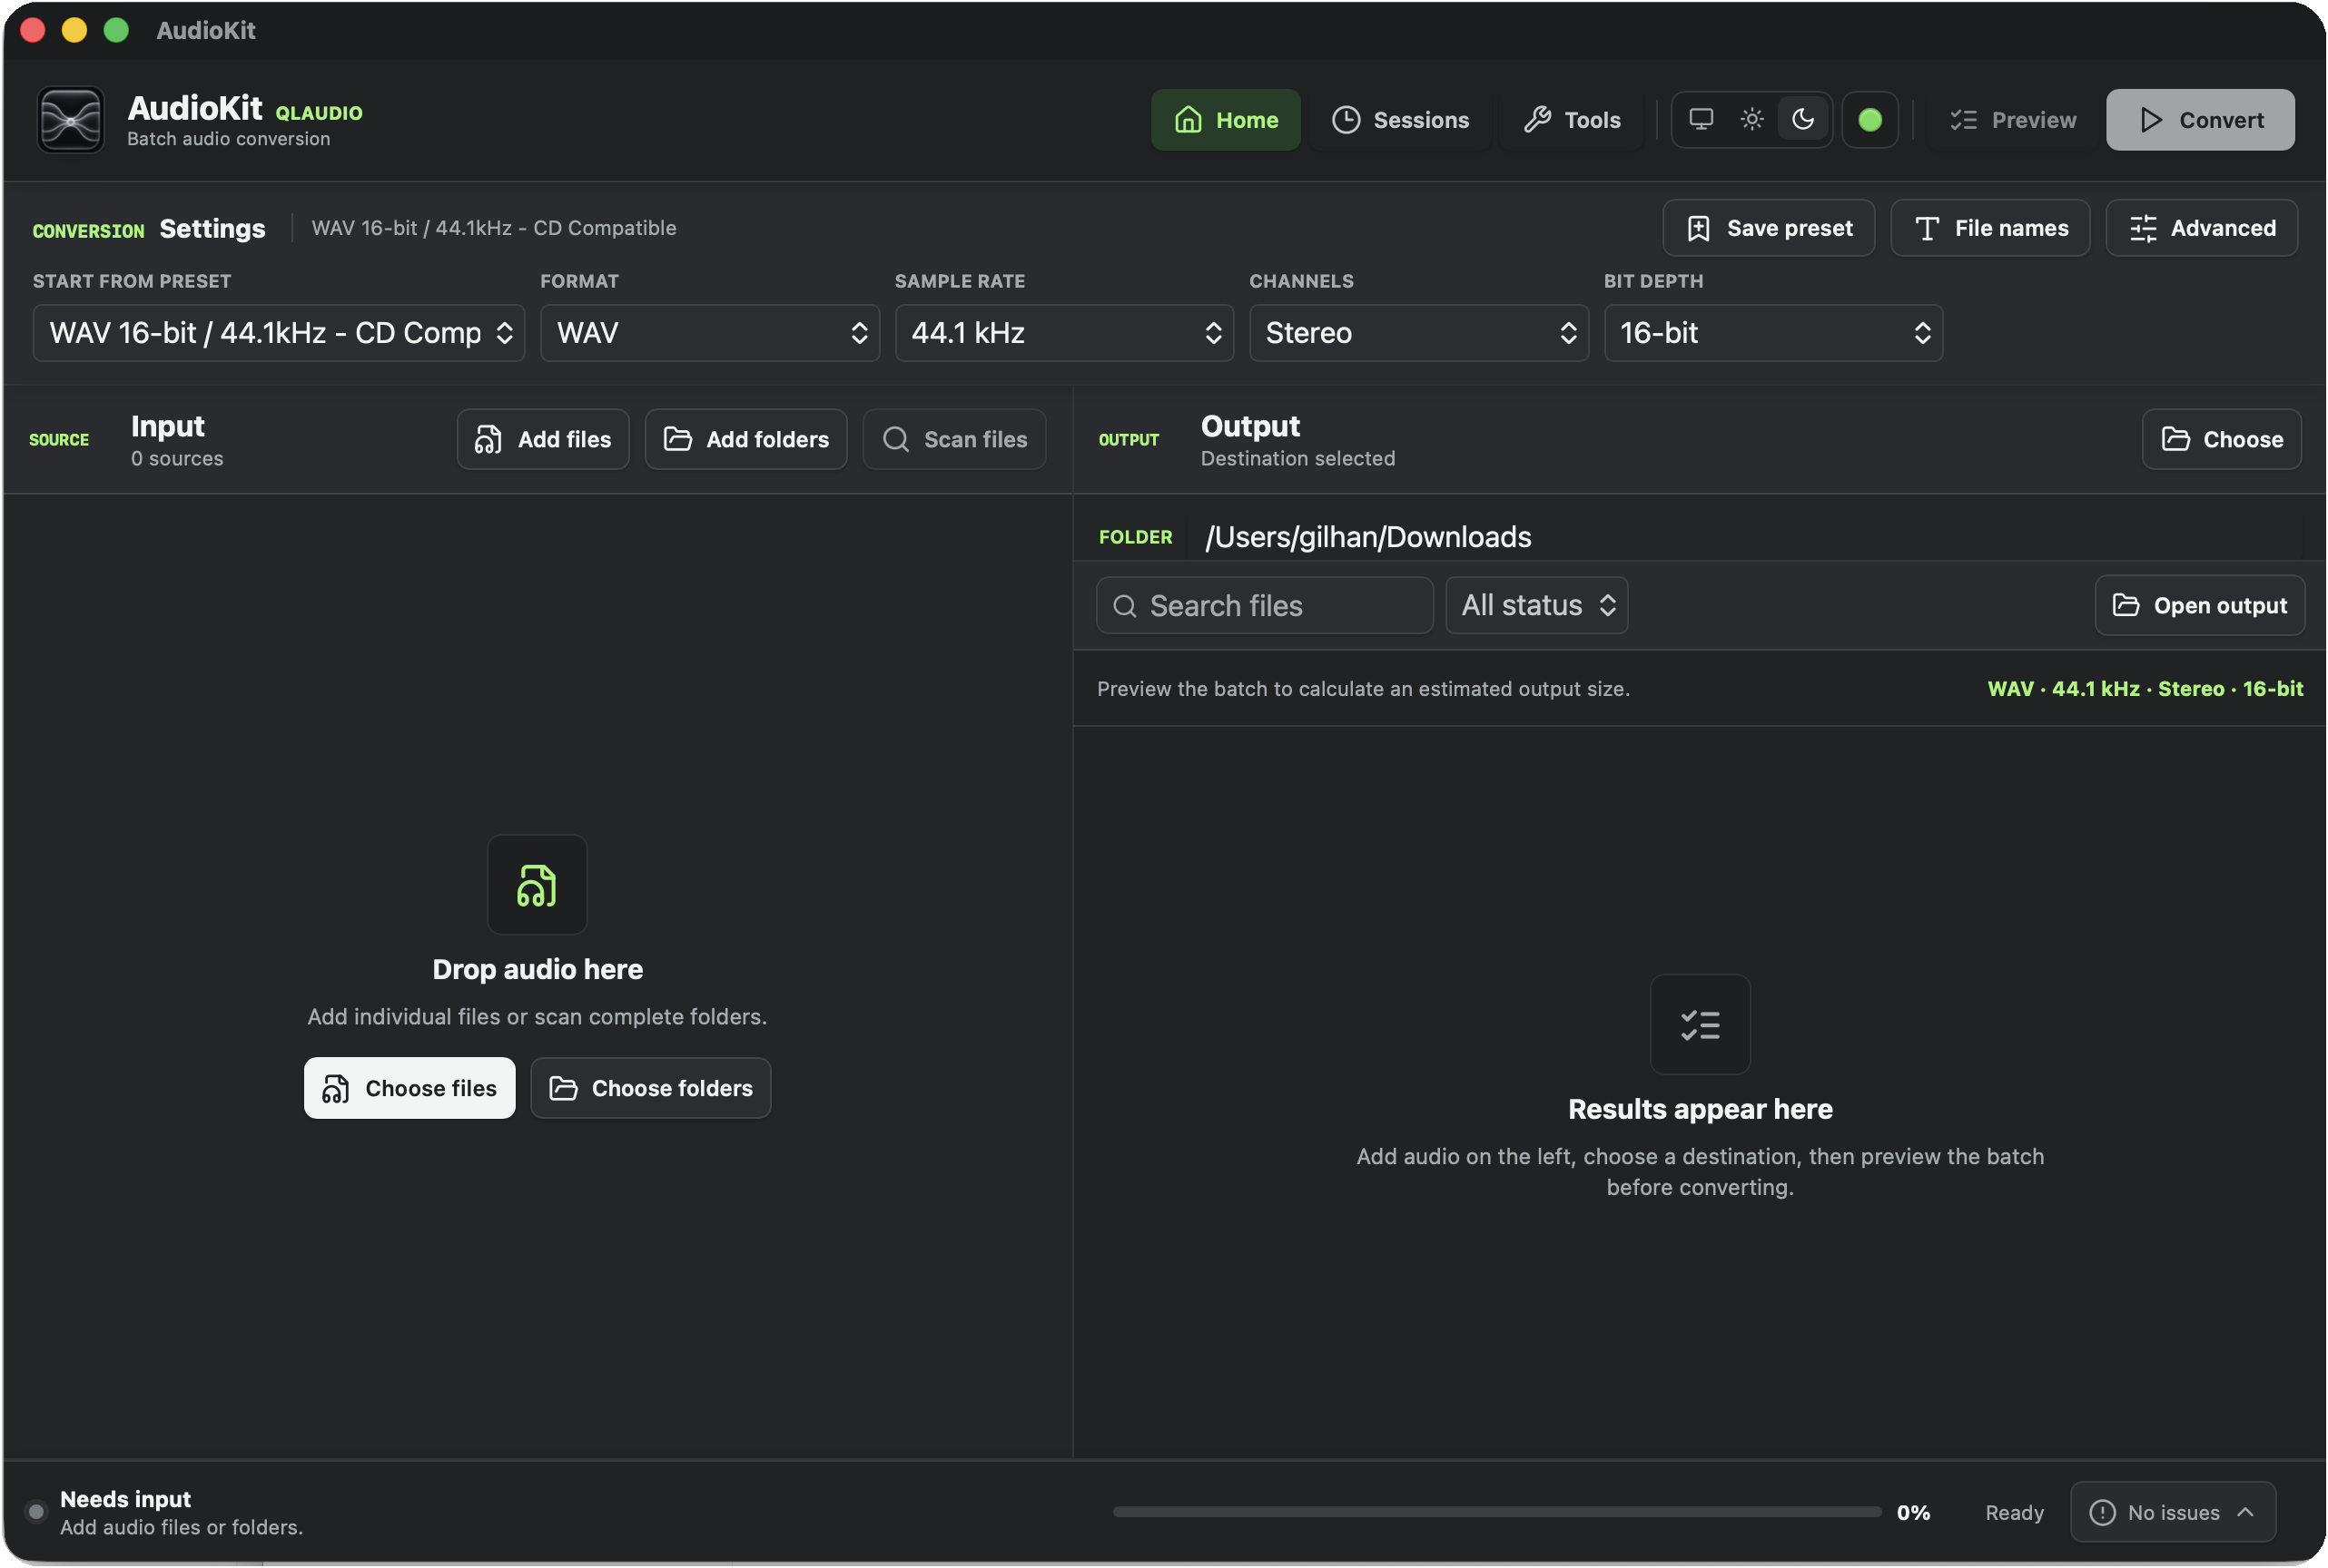Open the Sample Rate 44.1 kHz dropdown

1064,333
